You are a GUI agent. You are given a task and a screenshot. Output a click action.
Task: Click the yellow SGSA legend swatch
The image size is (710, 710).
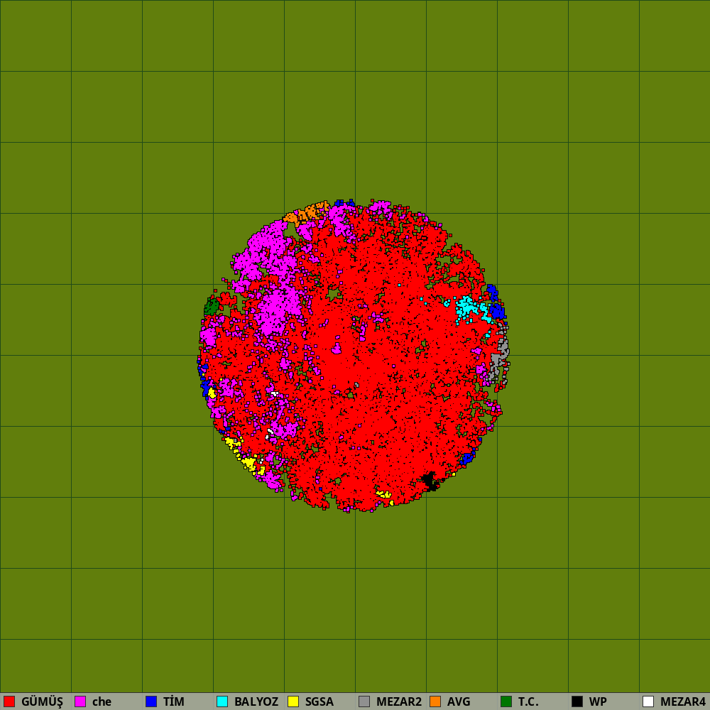coord(293,701)
